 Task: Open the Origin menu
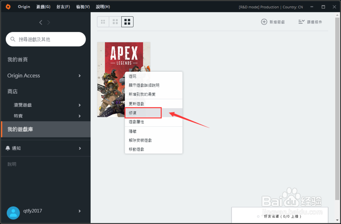click(24, 7)
